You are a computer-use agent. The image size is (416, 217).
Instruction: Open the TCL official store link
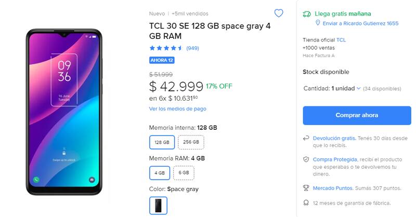coord(341,39)
